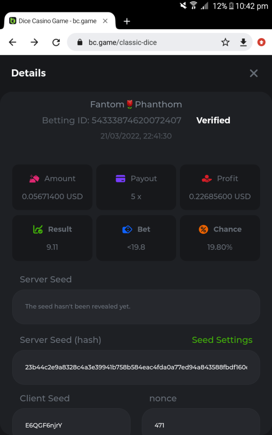Click the red update arrow icon
The height and width of the screenshot is (435, 272).
pyautogui.click(x=261, y=42)
